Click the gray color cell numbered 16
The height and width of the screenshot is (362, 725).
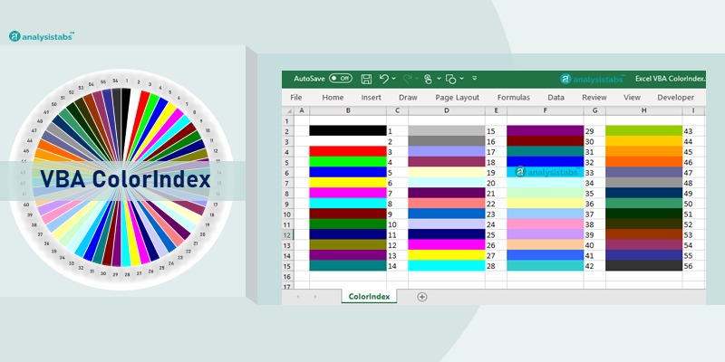pyautogui.click(x=447, y=141)
